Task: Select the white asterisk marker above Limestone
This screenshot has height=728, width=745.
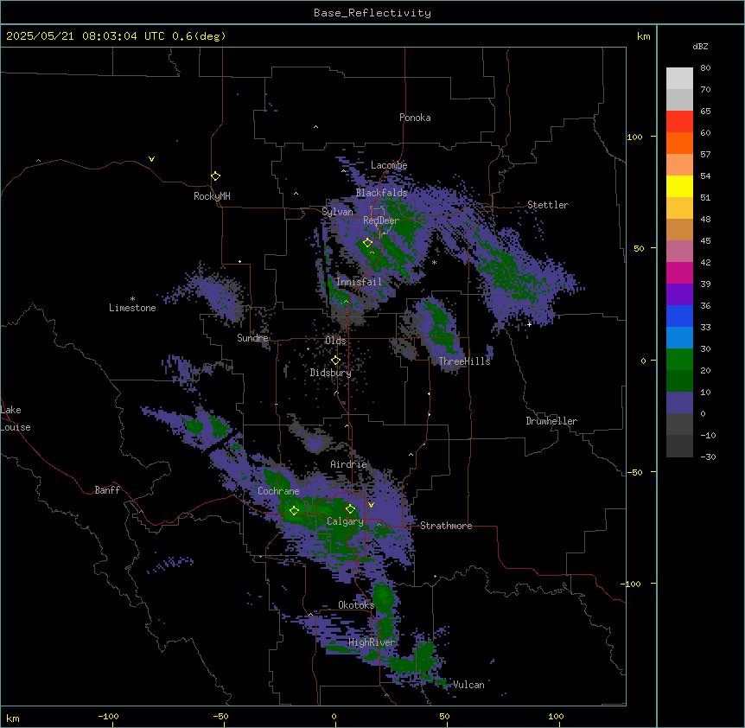Action: [x=132, y=299]
